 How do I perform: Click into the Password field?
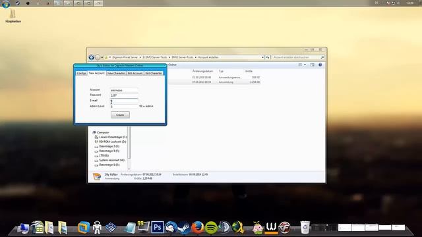click(x=124, y=95)
